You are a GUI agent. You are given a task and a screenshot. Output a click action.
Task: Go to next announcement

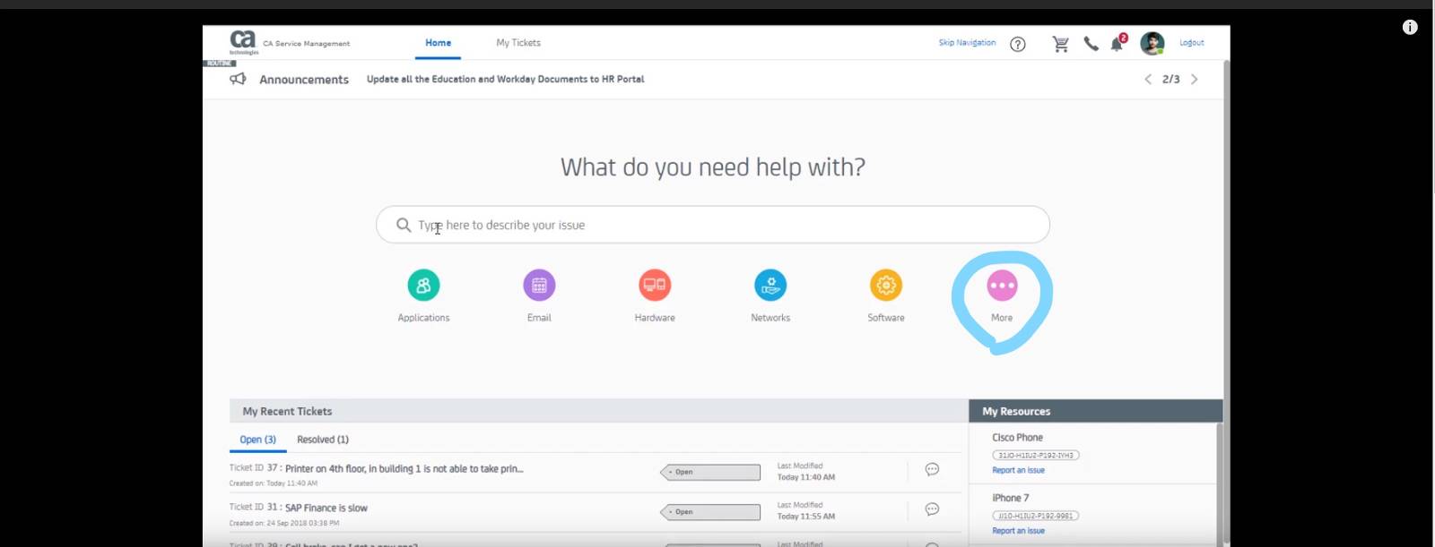[1195, 79]
